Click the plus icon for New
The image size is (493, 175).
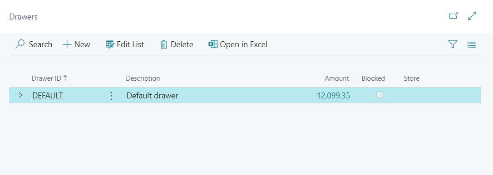[67, 44]
